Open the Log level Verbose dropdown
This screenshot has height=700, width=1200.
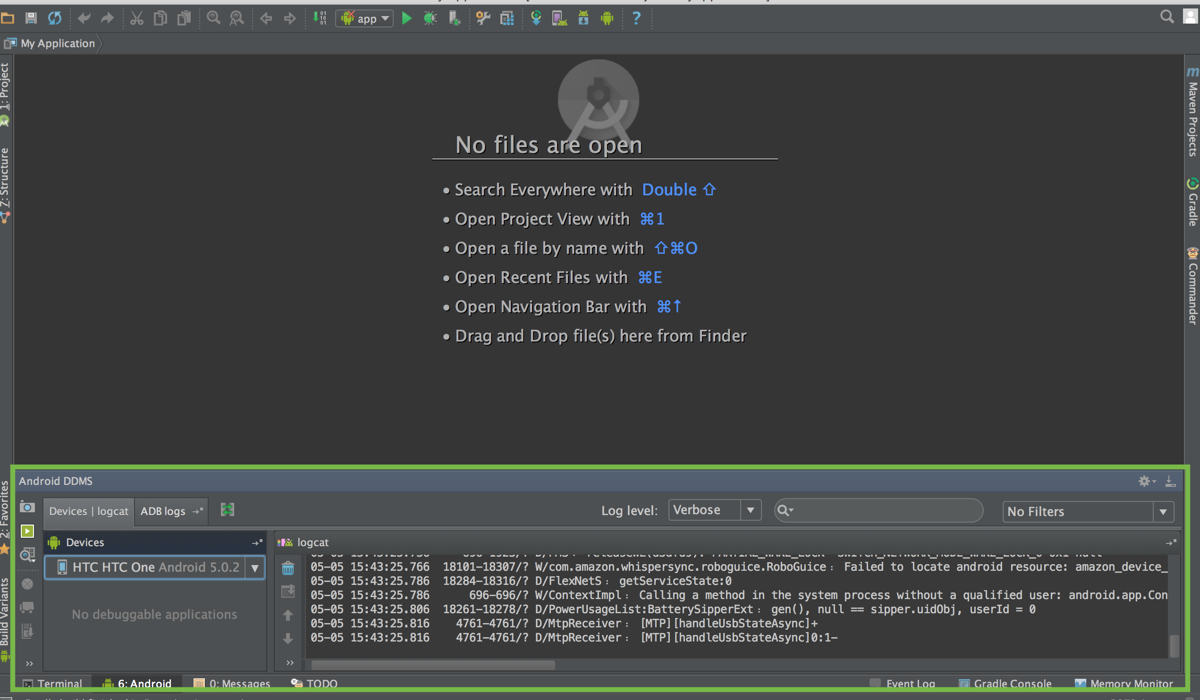(x=715, y=510)
